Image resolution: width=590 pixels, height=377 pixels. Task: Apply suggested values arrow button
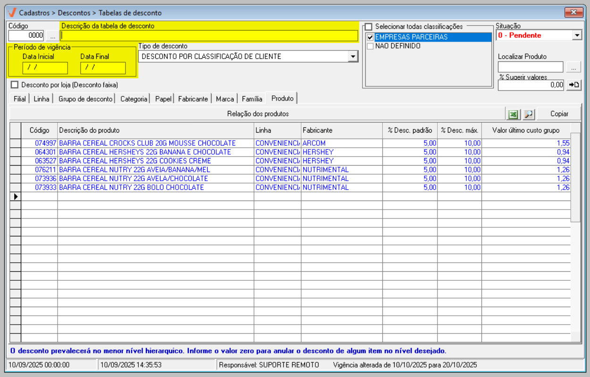click(573, 85)
